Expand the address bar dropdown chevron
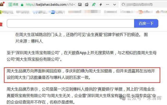 115,5
